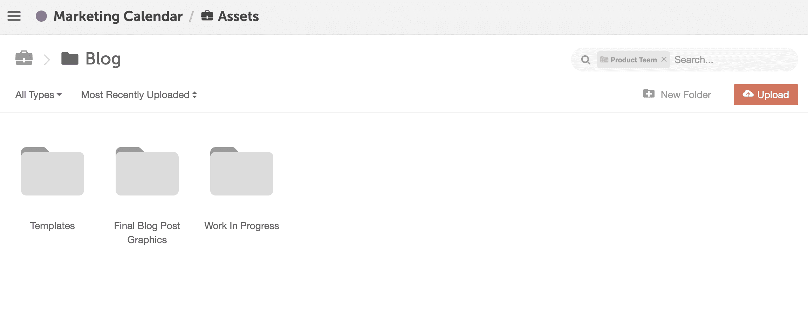808x309 pixels.
Task: Click the cloud upload icon
Action: [x=748, y=94]
